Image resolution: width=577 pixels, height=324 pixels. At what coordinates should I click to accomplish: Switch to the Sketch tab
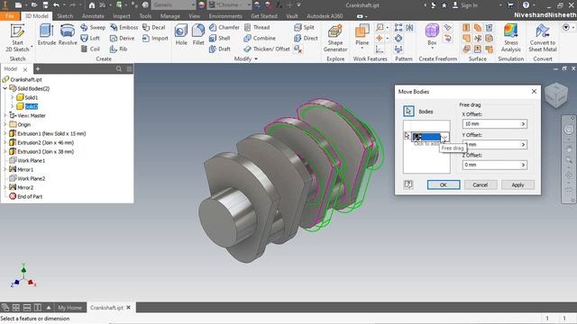[x=65, y=16]
